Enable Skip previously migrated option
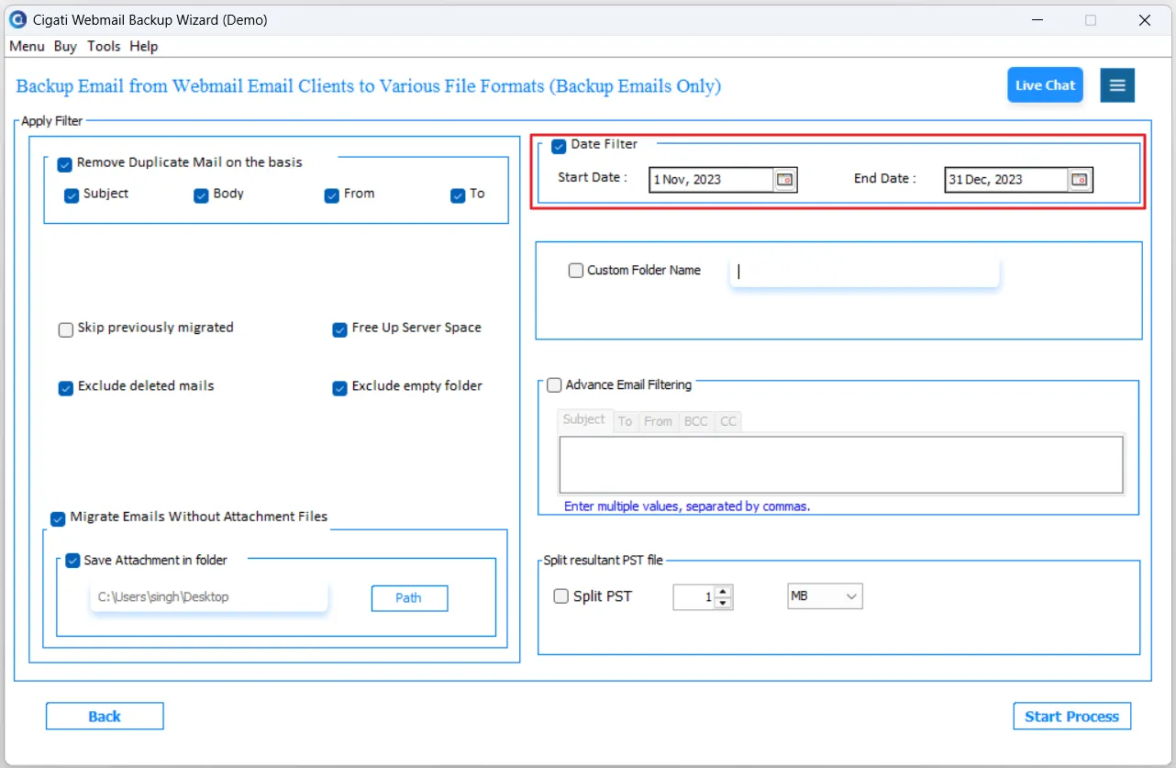The height and width of the screenshot is (768, 1176). (x=66, y=329)
